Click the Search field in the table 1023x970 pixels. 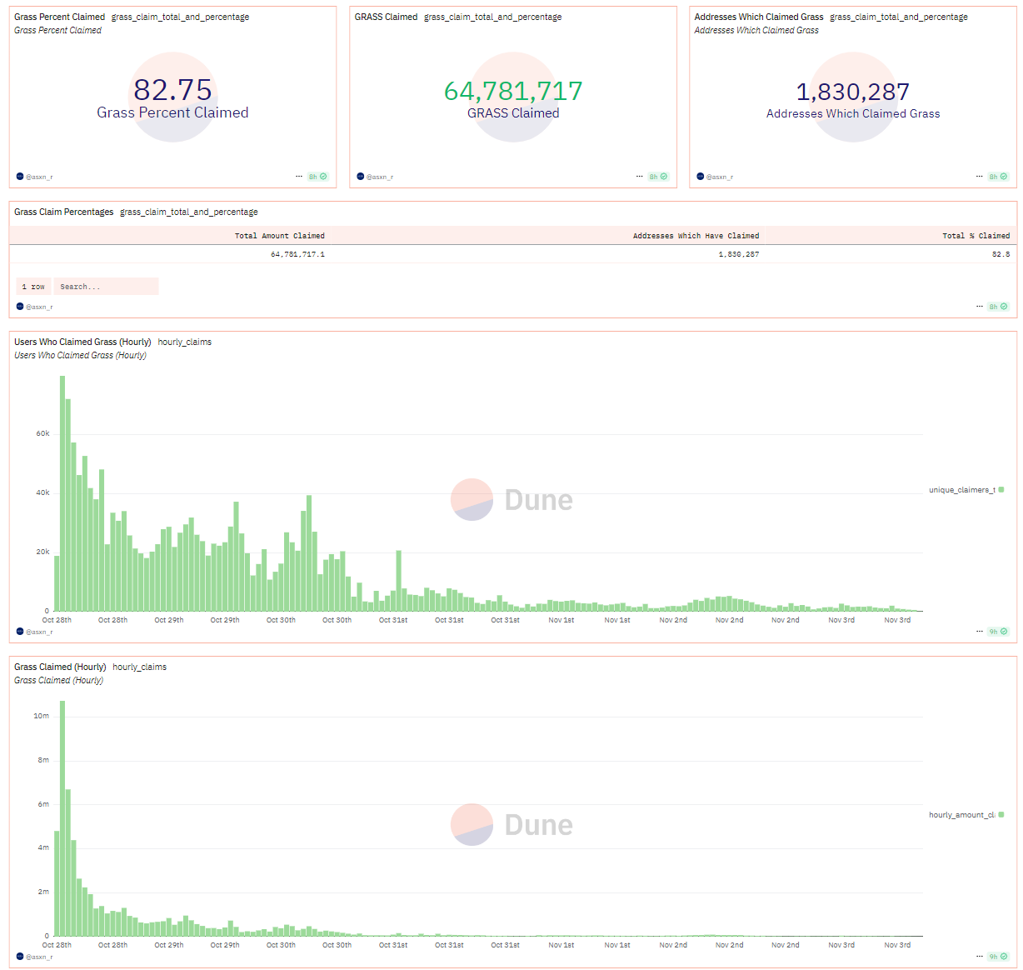tap(106, 287)
